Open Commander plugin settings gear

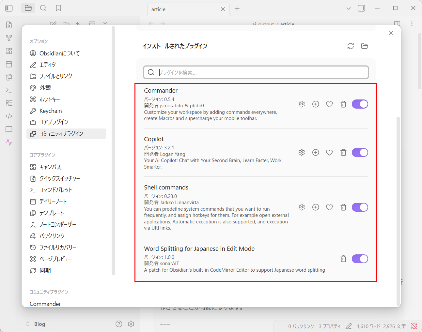302,104
